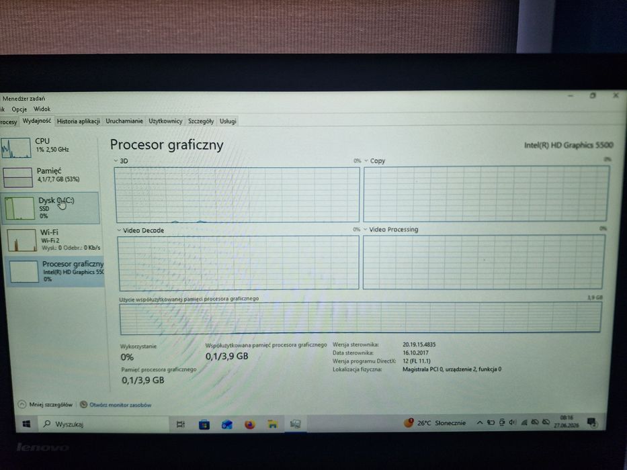Viewport: 627px width, 470px height.
Task: Click the Task Manager taskbar icon
Action: click(296, 424)
